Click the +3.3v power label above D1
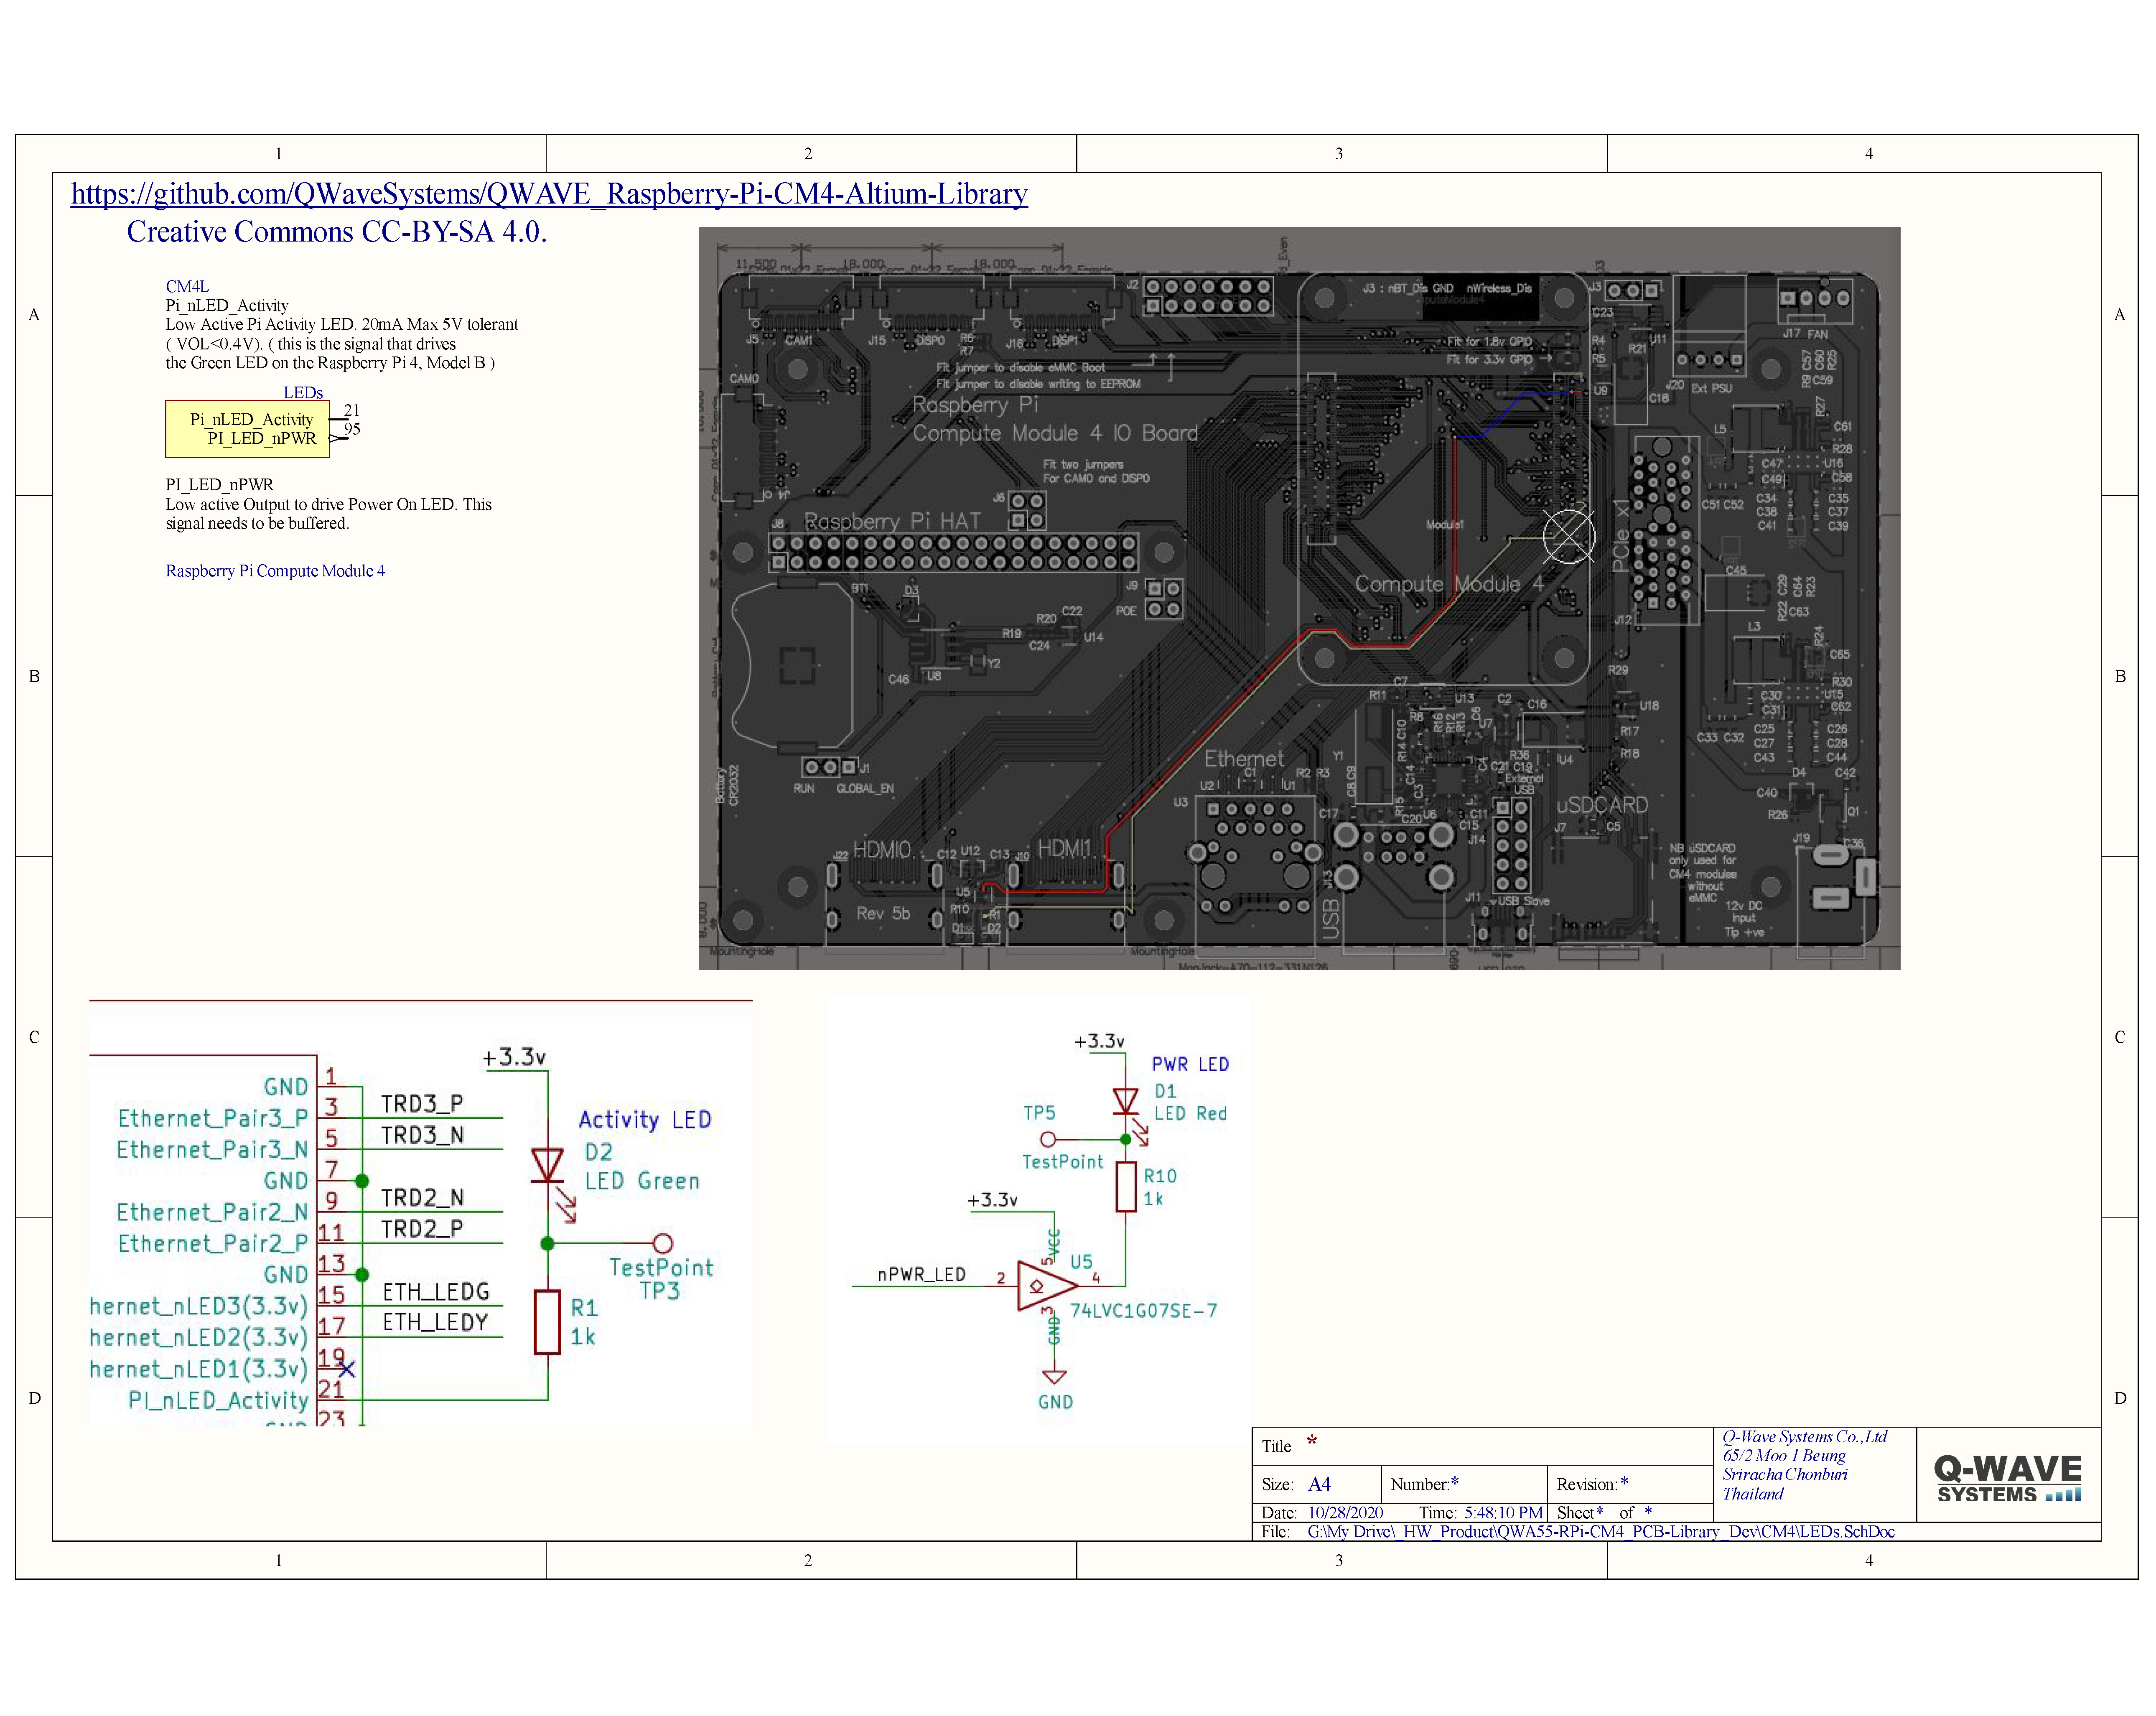The height and width of the screenshot is (1716, 2156). (x=1099, y=1041)
